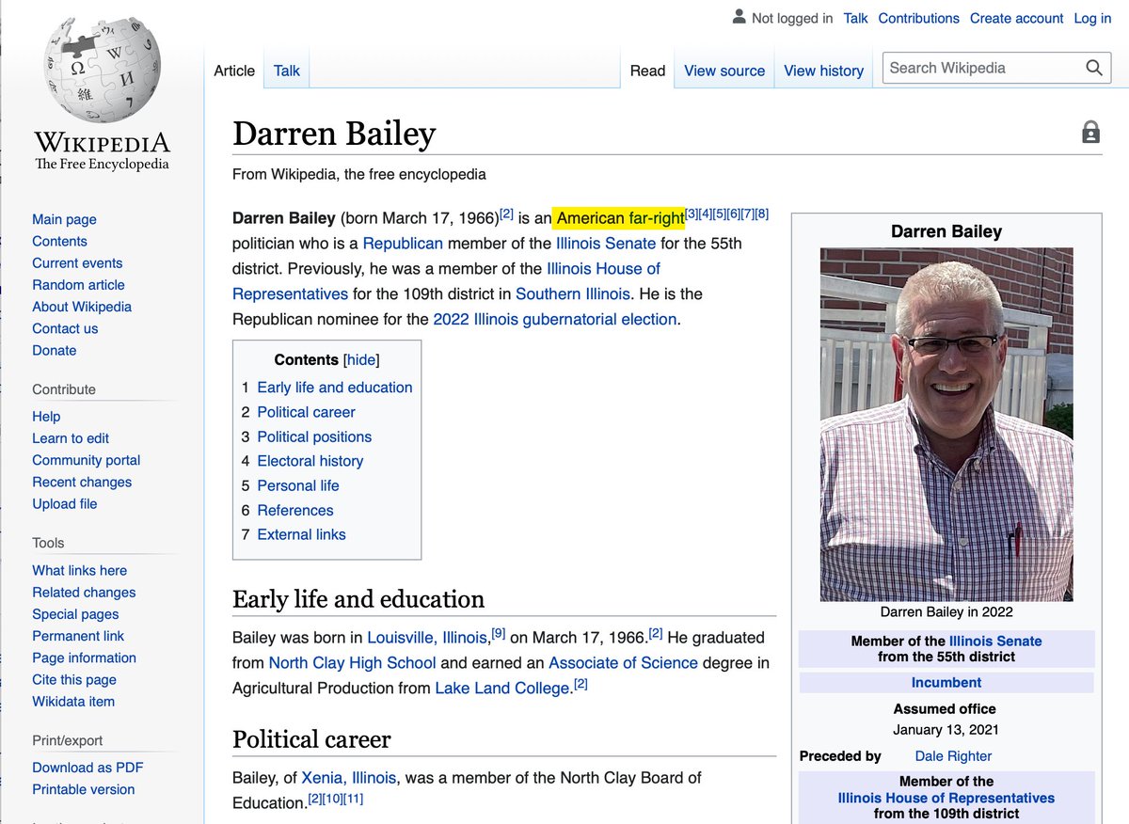The width and height of the screenshot is (1129, 824).
Task: Click citation [3] after far-right
Action: (692, 214)
